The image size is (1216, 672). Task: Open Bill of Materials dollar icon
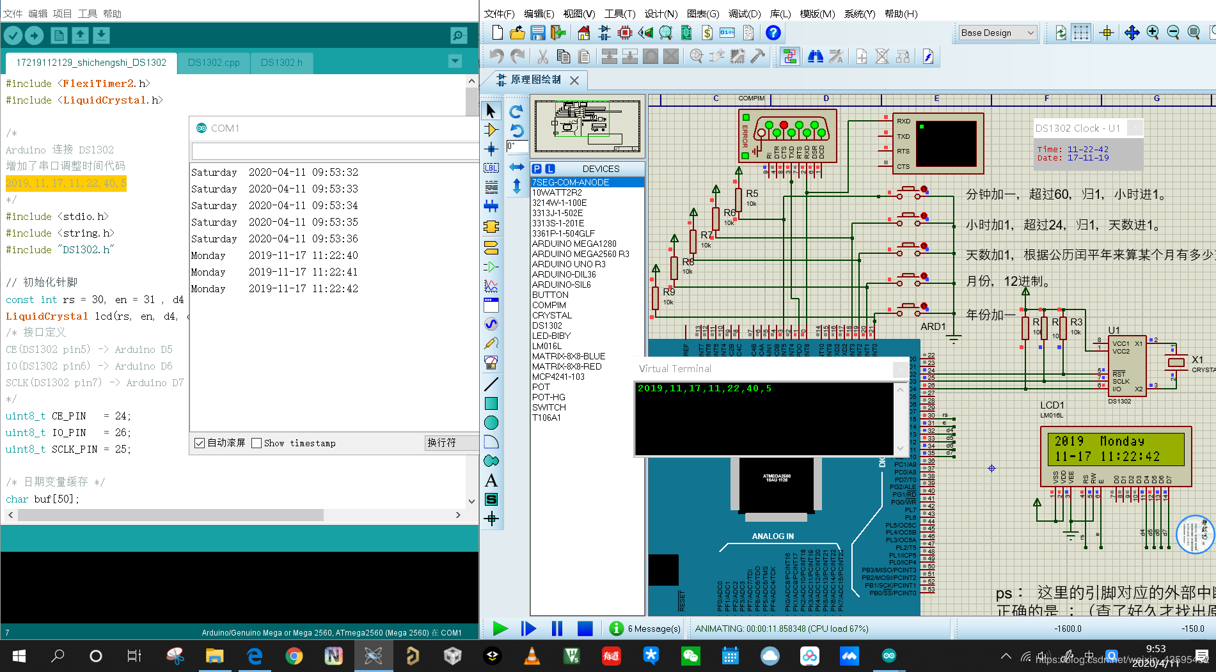[707, 33]
